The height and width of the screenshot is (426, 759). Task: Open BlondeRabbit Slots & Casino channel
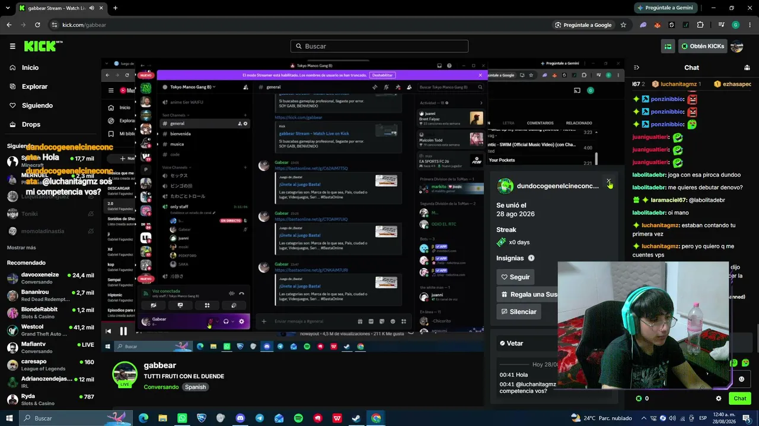pos(50,312)
